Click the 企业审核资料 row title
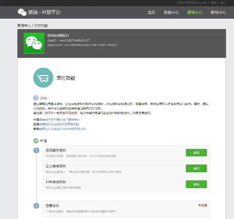 [56, 166]
